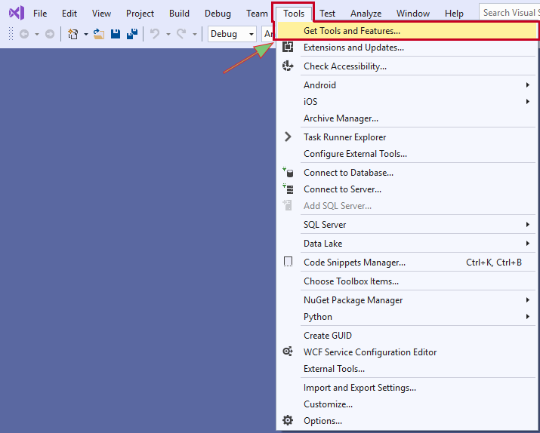Viewport: 540px width, 433px height.
Task: Click the Open File folder icon
Action: point(98,34)
